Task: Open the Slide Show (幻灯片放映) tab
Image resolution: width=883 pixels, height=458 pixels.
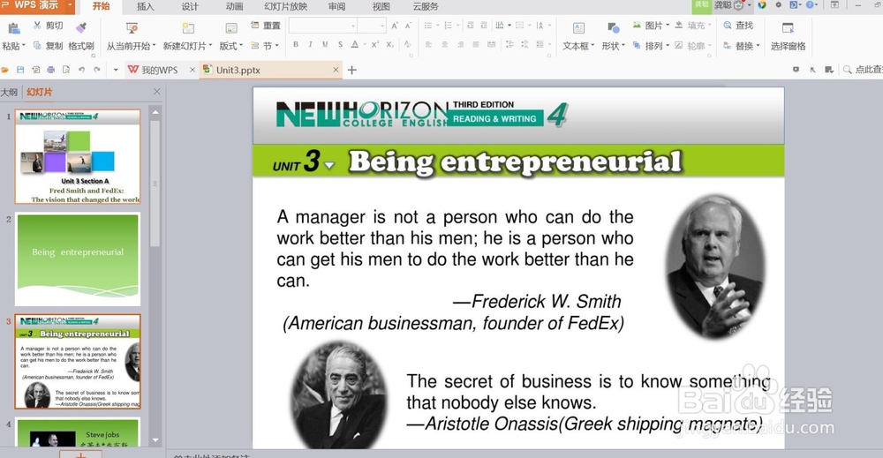Action: pyautogui.click(x=286, y=7)
